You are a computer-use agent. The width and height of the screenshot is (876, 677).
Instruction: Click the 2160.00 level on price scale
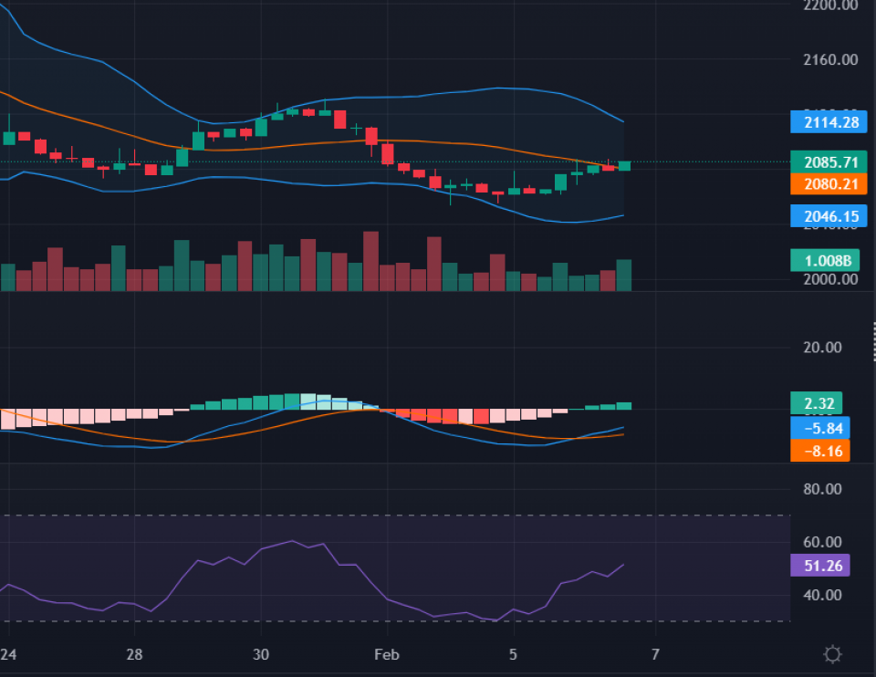click(830, 60)
